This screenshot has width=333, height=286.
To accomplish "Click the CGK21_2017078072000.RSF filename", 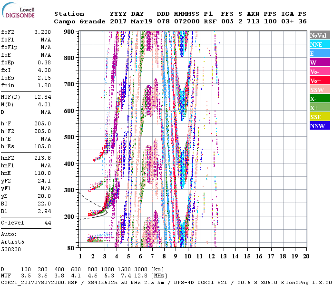I will [39, 282].
